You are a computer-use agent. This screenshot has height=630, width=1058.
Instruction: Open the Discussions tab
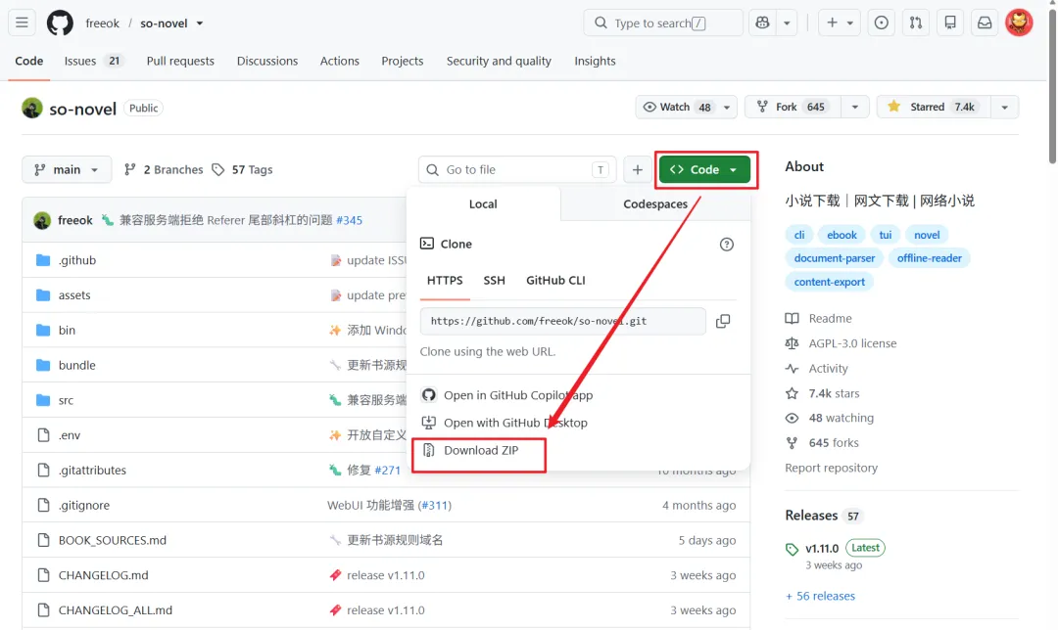point(267,61)
